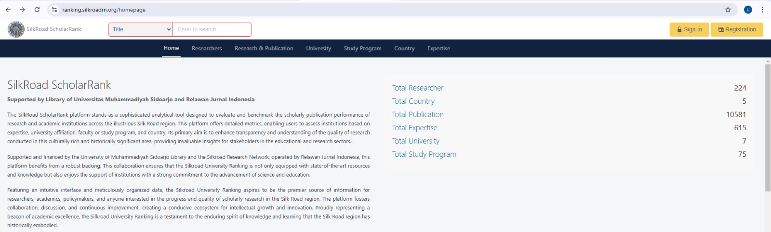771x232 pixels.
Task: Bookmark this page with the star icon
Action: [x=728, y=10]
